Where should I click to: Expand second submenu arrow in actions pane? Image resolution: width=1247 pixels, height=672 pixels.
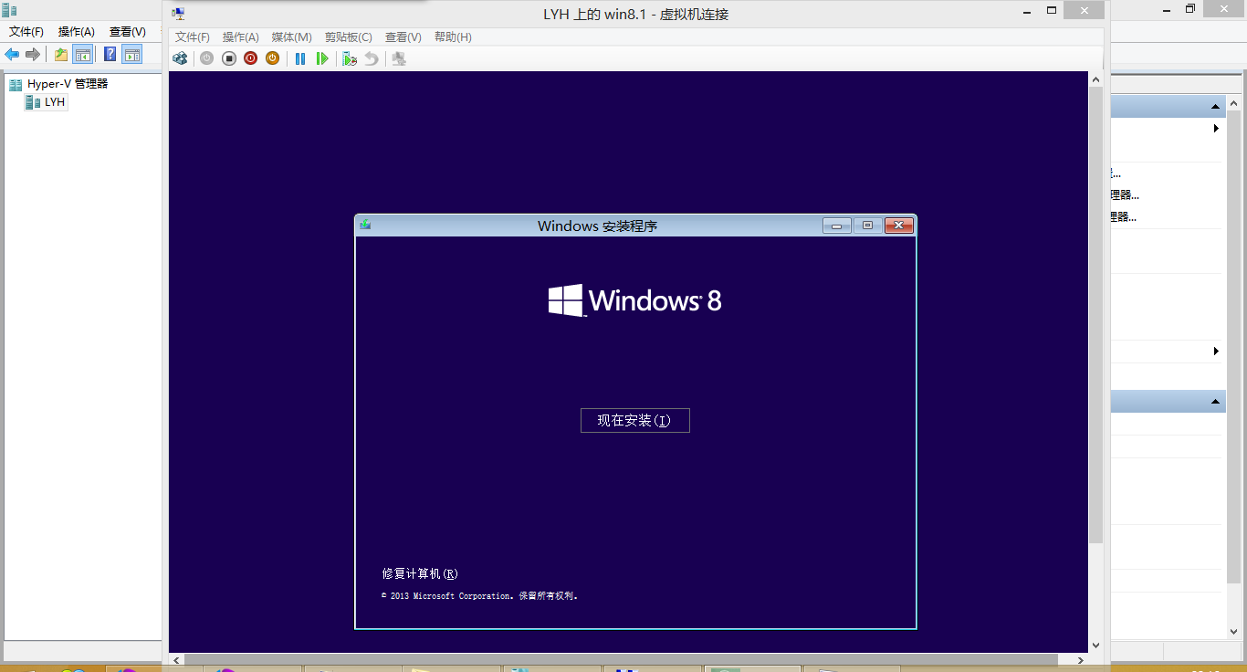click(x=1216, y=352)
